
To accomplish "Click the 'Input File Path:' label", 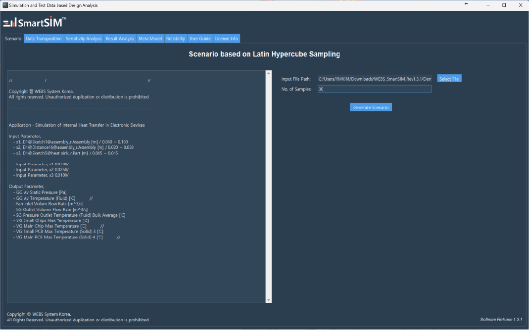I will pos(296,79).
